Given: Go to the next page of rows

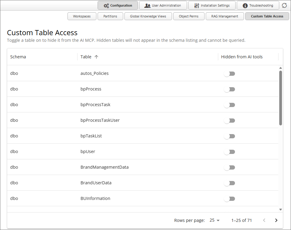Looking at the screenshot, I should click(x=276, y=220).
